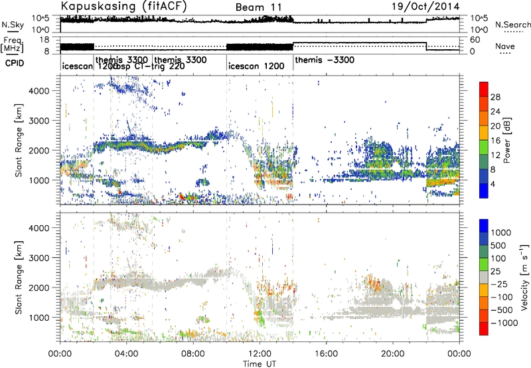Click the "20:00" time tick label
Screen dimensions: 531x368
pos(393,354)
